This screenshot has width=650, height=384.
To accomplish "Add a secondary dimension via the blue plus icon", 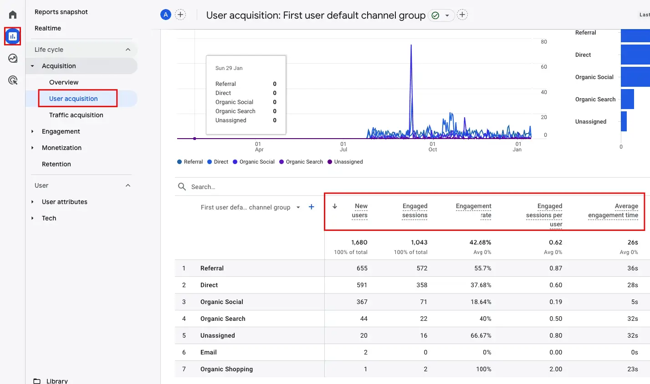I will click(311, 207).
